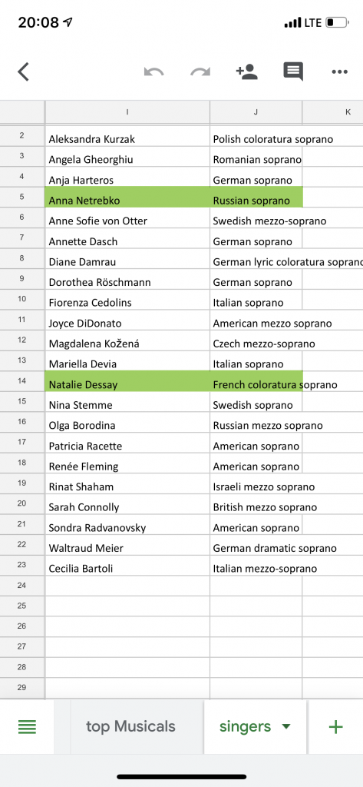Tap the redo arrow icon
Image resolution: width=363 pixels, height=787 pixels.
[200, 71]
